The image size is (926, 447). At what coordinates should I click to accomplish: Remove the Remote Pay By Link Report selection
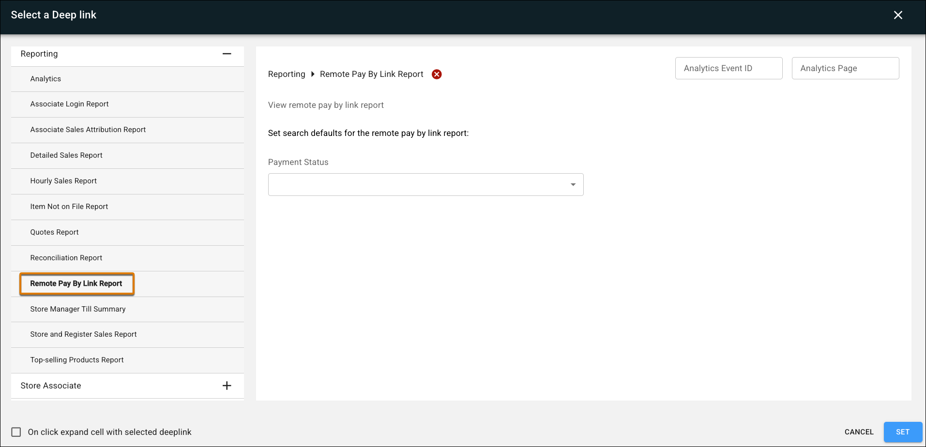437,74
